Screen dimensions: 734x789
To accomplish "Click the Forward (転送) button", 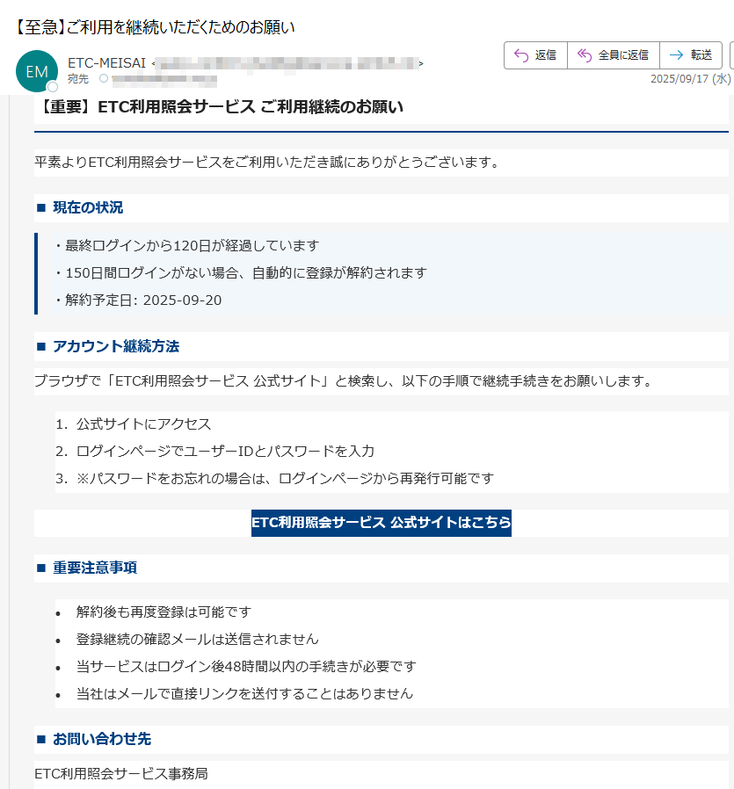I will pyautogui.click(x=691, y=54).
